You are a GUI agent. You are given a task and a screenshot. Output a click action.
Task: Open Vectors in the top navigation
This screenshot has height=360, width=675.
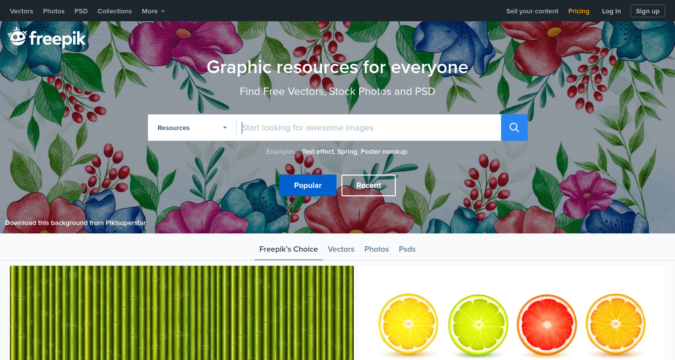21,11
